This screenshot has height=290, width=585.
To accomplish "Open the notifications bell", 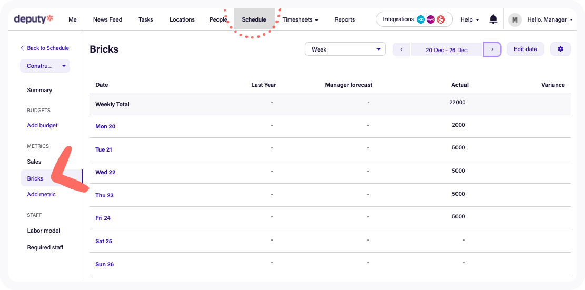I will (493, 19).
